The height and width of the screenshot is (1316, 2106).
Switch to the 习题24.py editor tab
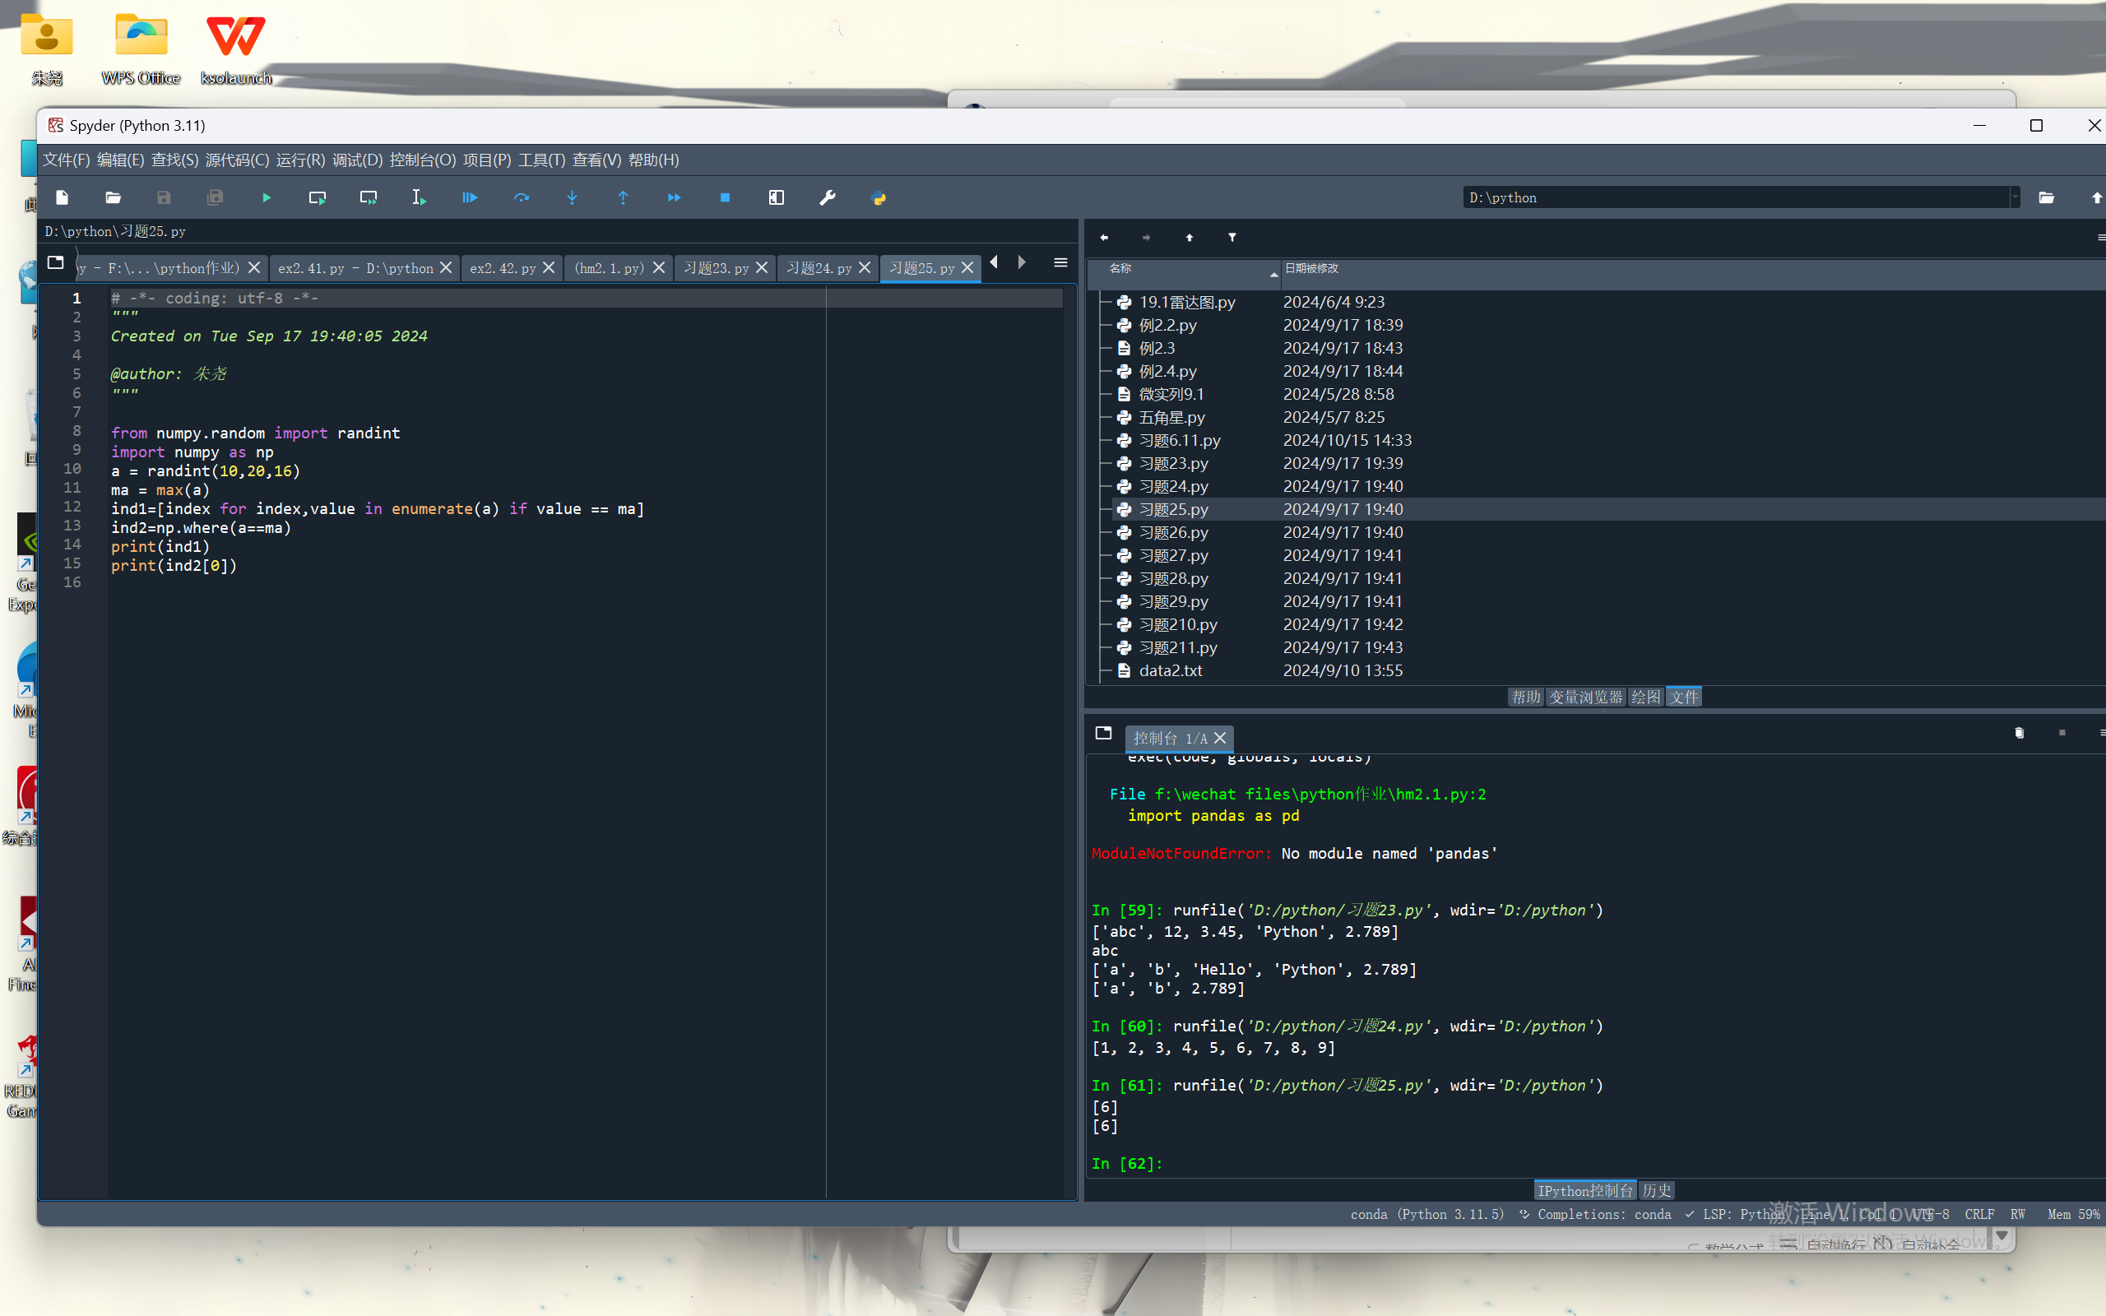(818, 268)
